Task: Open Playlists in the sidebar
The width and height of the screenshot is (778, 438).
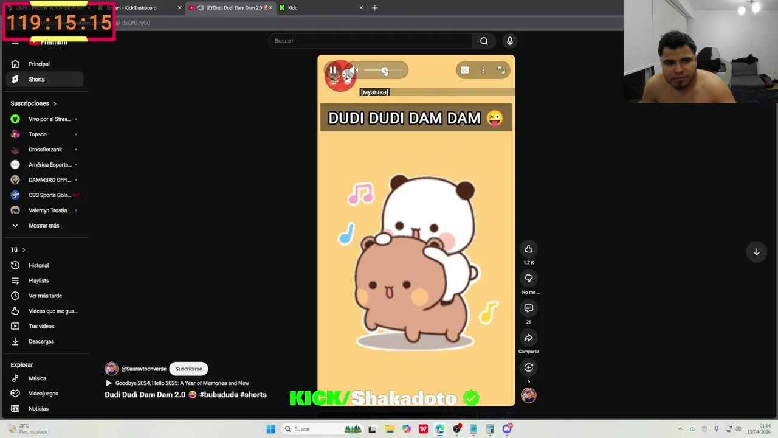Action: (45, 280)
